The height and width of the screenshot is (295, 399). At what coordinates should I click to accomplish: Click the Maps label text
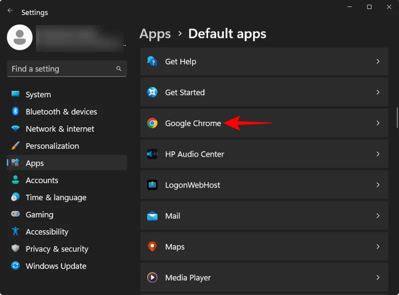[175, 247]
